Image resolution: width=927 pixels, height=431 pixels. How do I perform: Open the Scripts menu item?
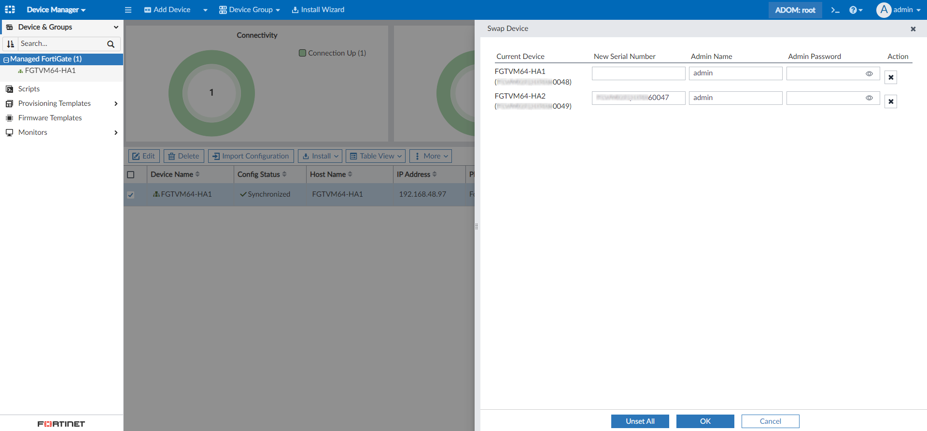[x=29, y=89]
